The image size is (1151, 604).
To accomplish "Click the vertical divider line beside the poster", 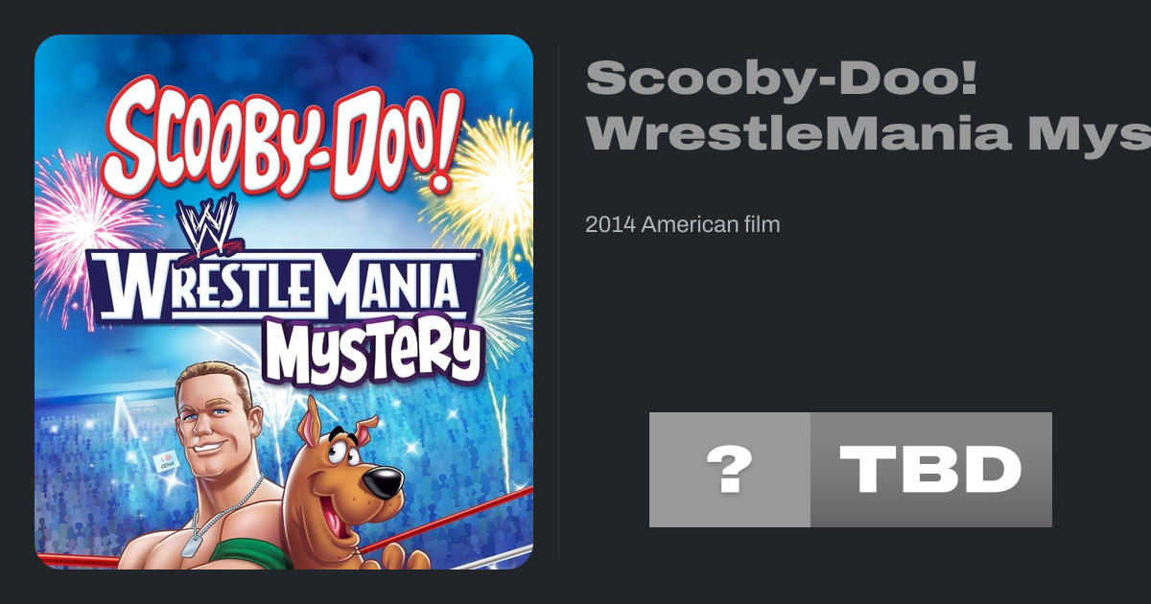I will tap(559, 302).
